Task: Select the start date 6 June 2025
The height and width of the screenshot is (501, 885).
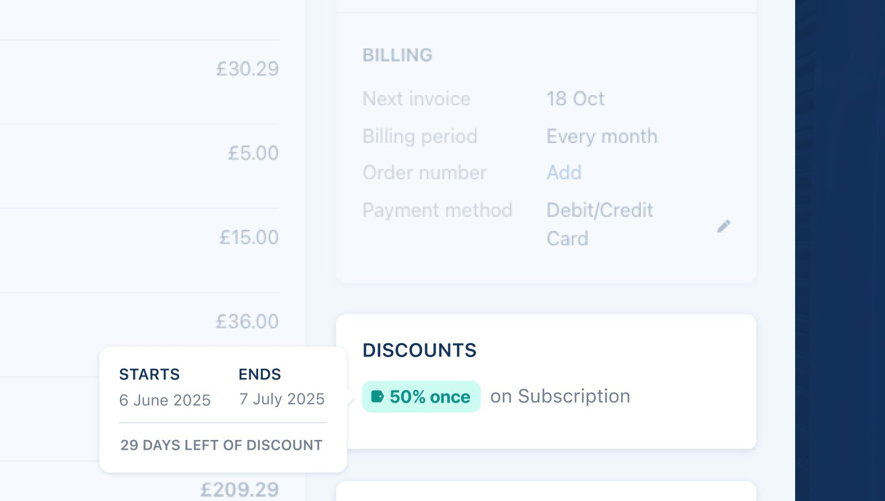Action: click(x=165, y=400)
